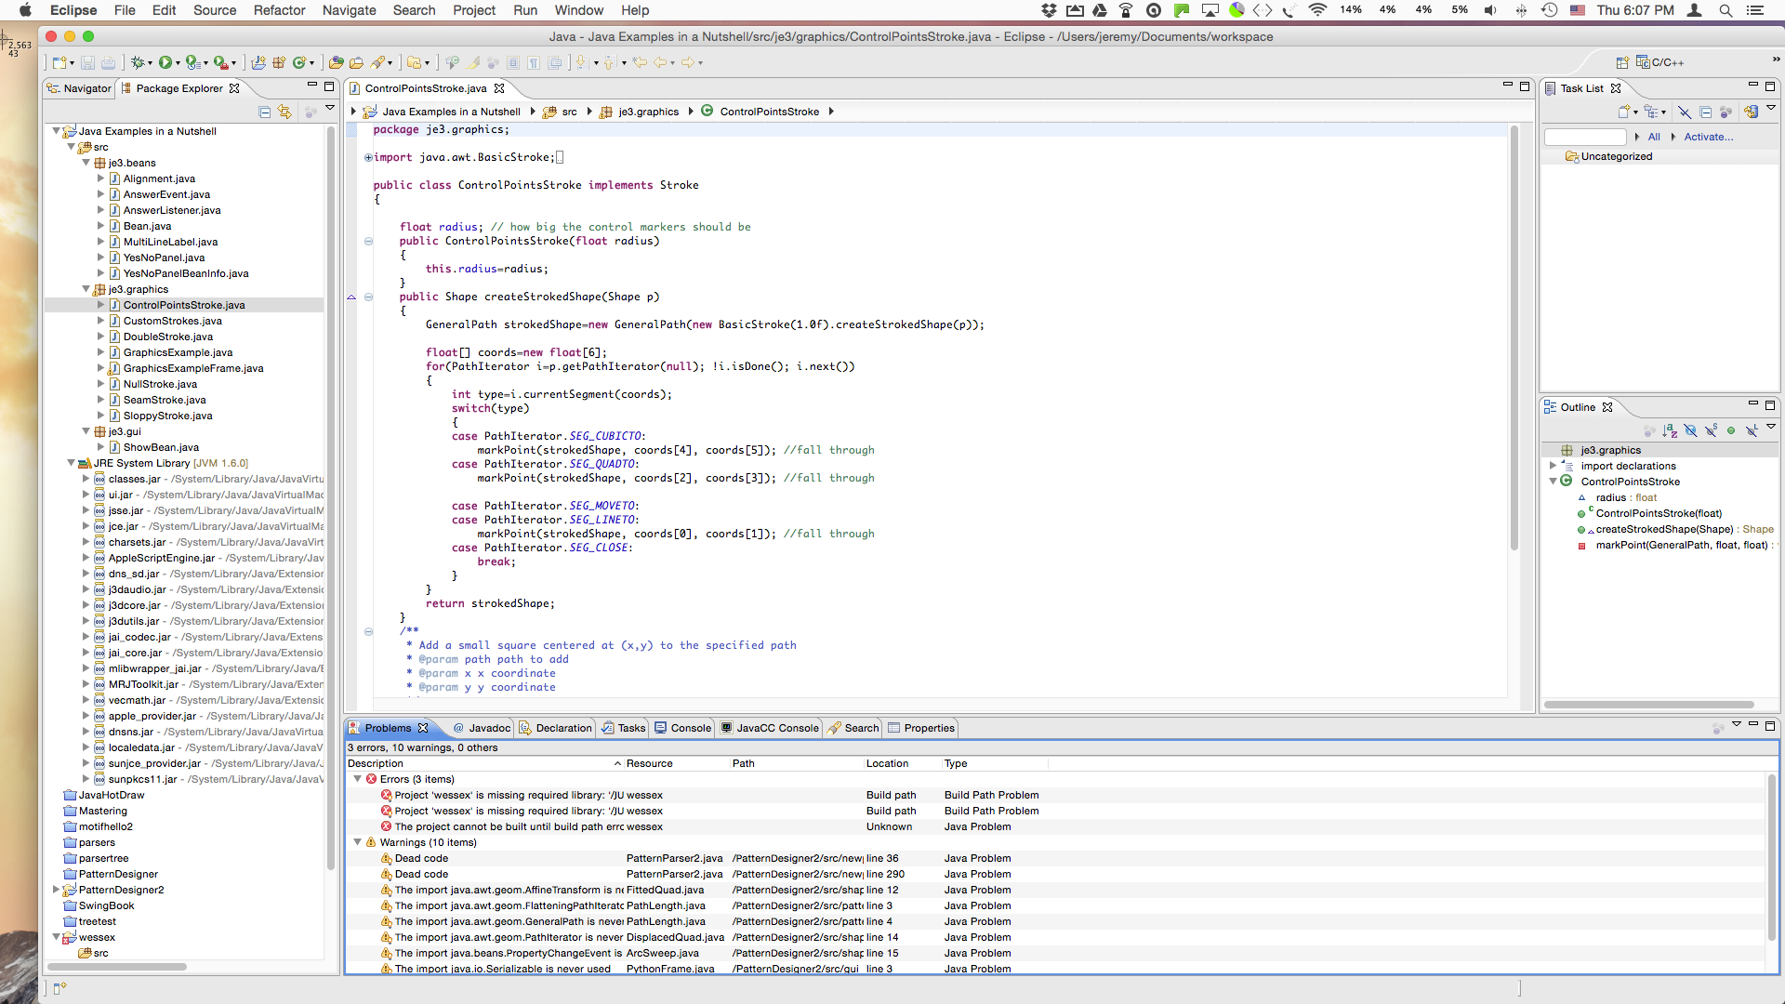Click Collapse All icon in Task List
This screenshot has width=1785, height=1004.
click(x=1705, y=112)
